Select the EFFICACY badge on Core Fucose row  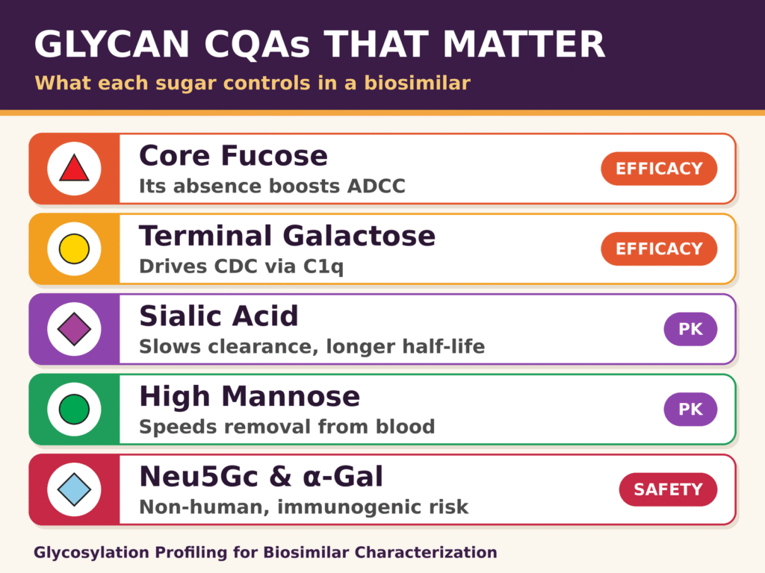click(659, 169)
